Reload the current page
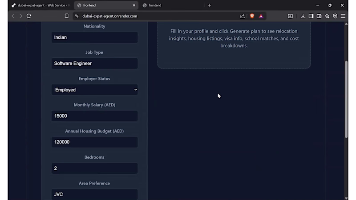 [x=29, y=16]
